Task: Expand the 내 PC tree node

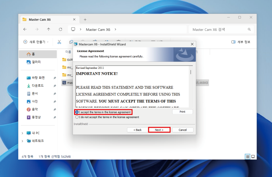Action: (x=22, y=133)
